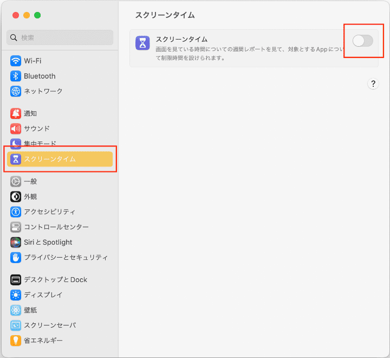390x358 pixels.
Task: Open the アクセシビリティ icon
Action: click(16, 212)
